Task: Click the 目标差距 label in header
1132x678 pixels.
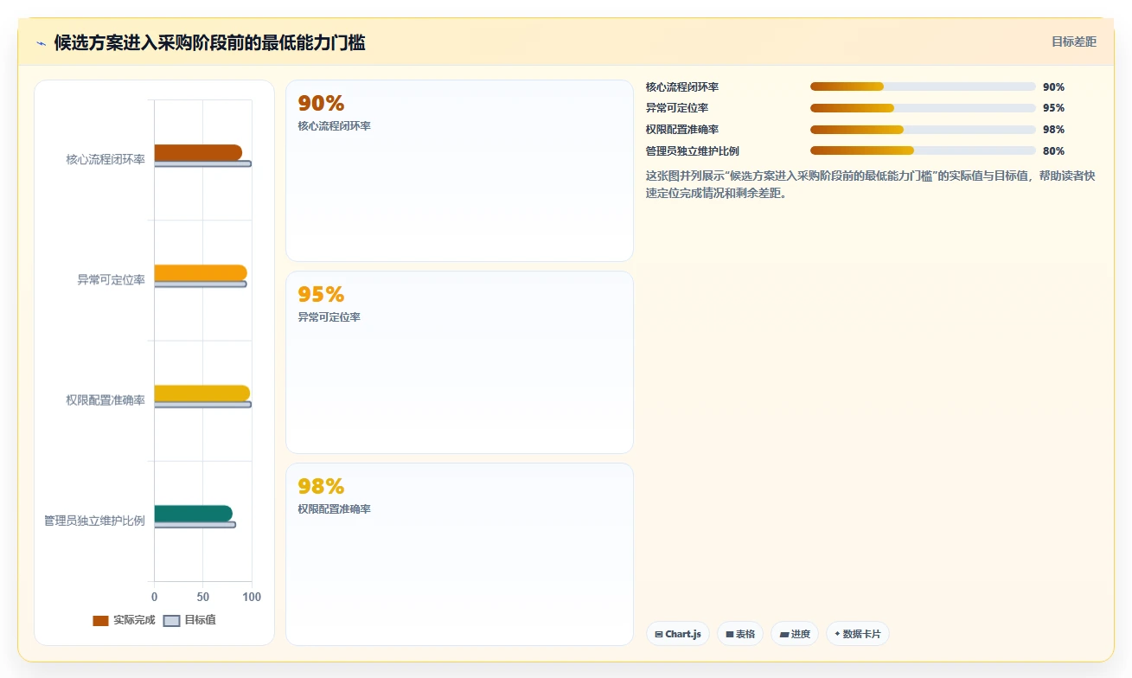Action: [1074, 42]
